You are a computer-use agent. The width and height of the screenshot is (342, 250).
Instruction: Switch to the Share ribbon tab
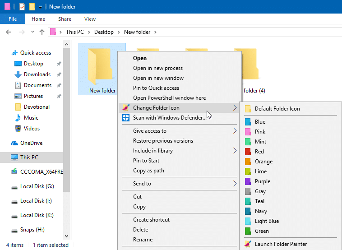[65, 19]
